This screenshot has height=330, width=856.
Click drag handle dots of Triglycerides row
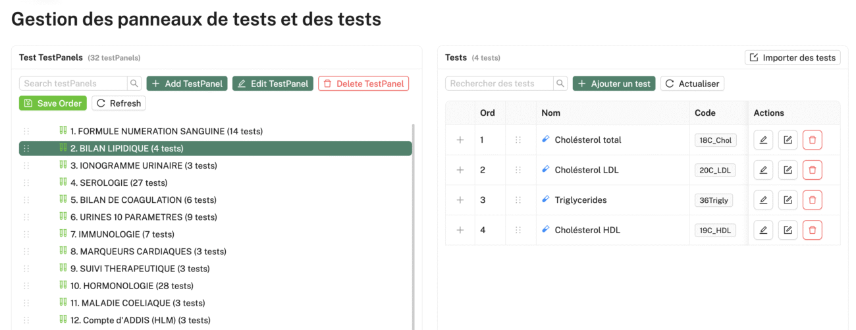click(518, 200)
